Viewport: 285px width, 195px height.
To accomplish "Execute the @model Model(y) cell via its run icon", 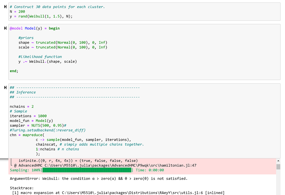I will pos(5,28).
